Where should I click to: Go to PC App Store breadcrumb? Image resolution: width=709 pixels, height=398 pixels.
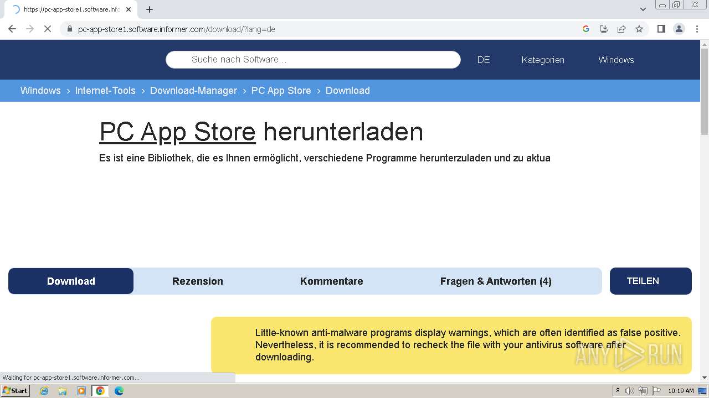[281, 91]
